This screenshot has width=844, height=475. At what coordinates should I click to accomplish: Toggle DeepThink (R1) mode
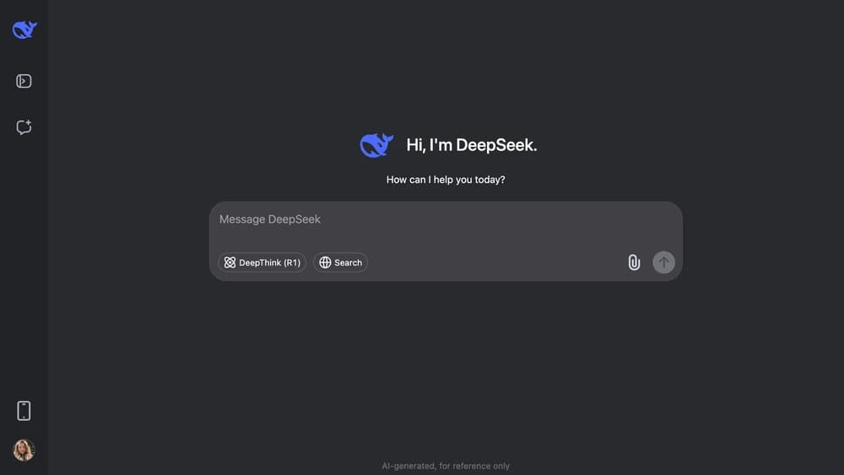pyautogui.click(x=262, y=262)
